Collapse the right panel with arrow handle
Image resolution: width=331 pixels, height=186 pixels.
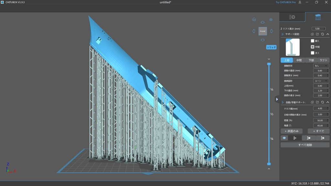click(x=277, y=99)
